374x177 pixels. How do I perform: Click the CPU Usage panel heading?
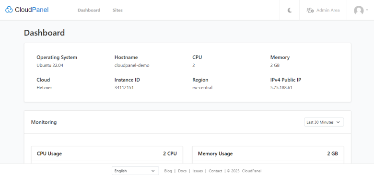pyautogui.click(x=49, y=153)
